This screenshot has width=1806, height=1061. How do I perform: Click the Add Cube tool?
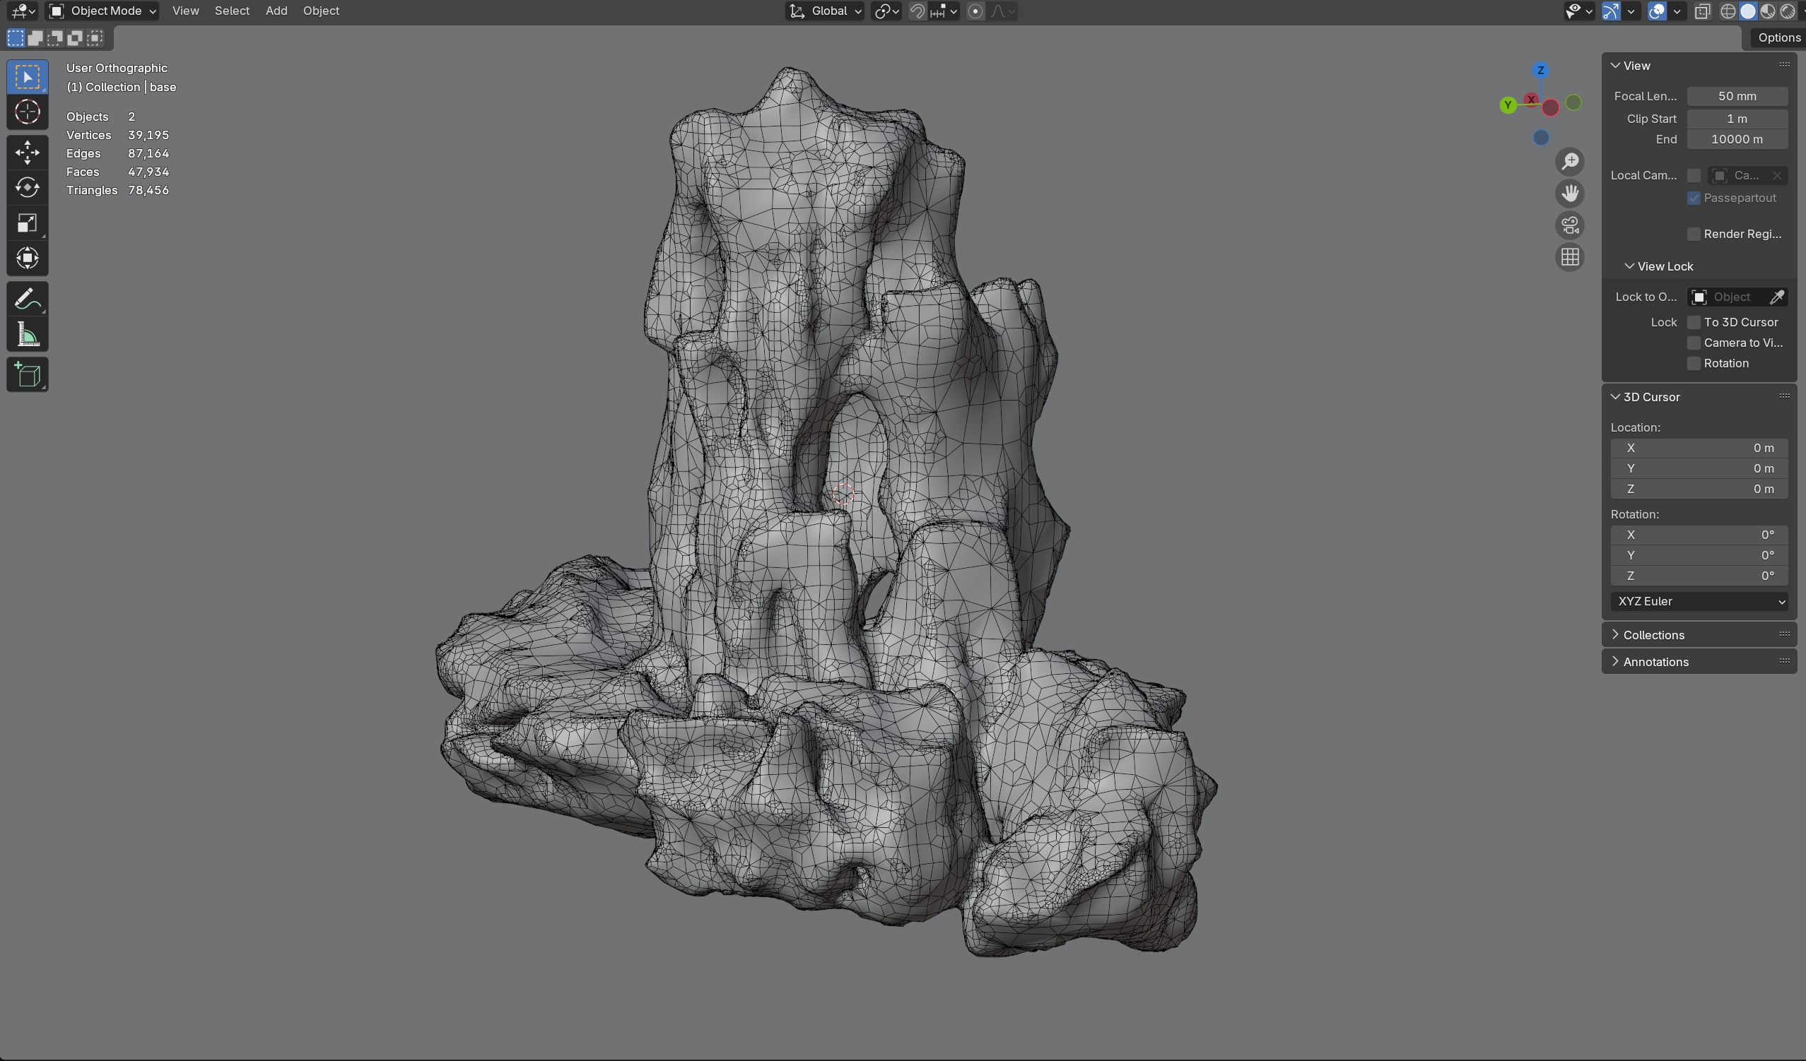click(28, 374)
